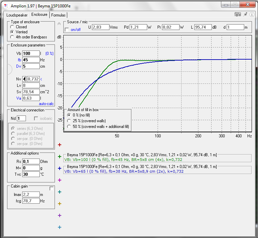Viewport: 258px width, 238px height.
Task: Minimize the Amplion window
Action: point(226,5)
